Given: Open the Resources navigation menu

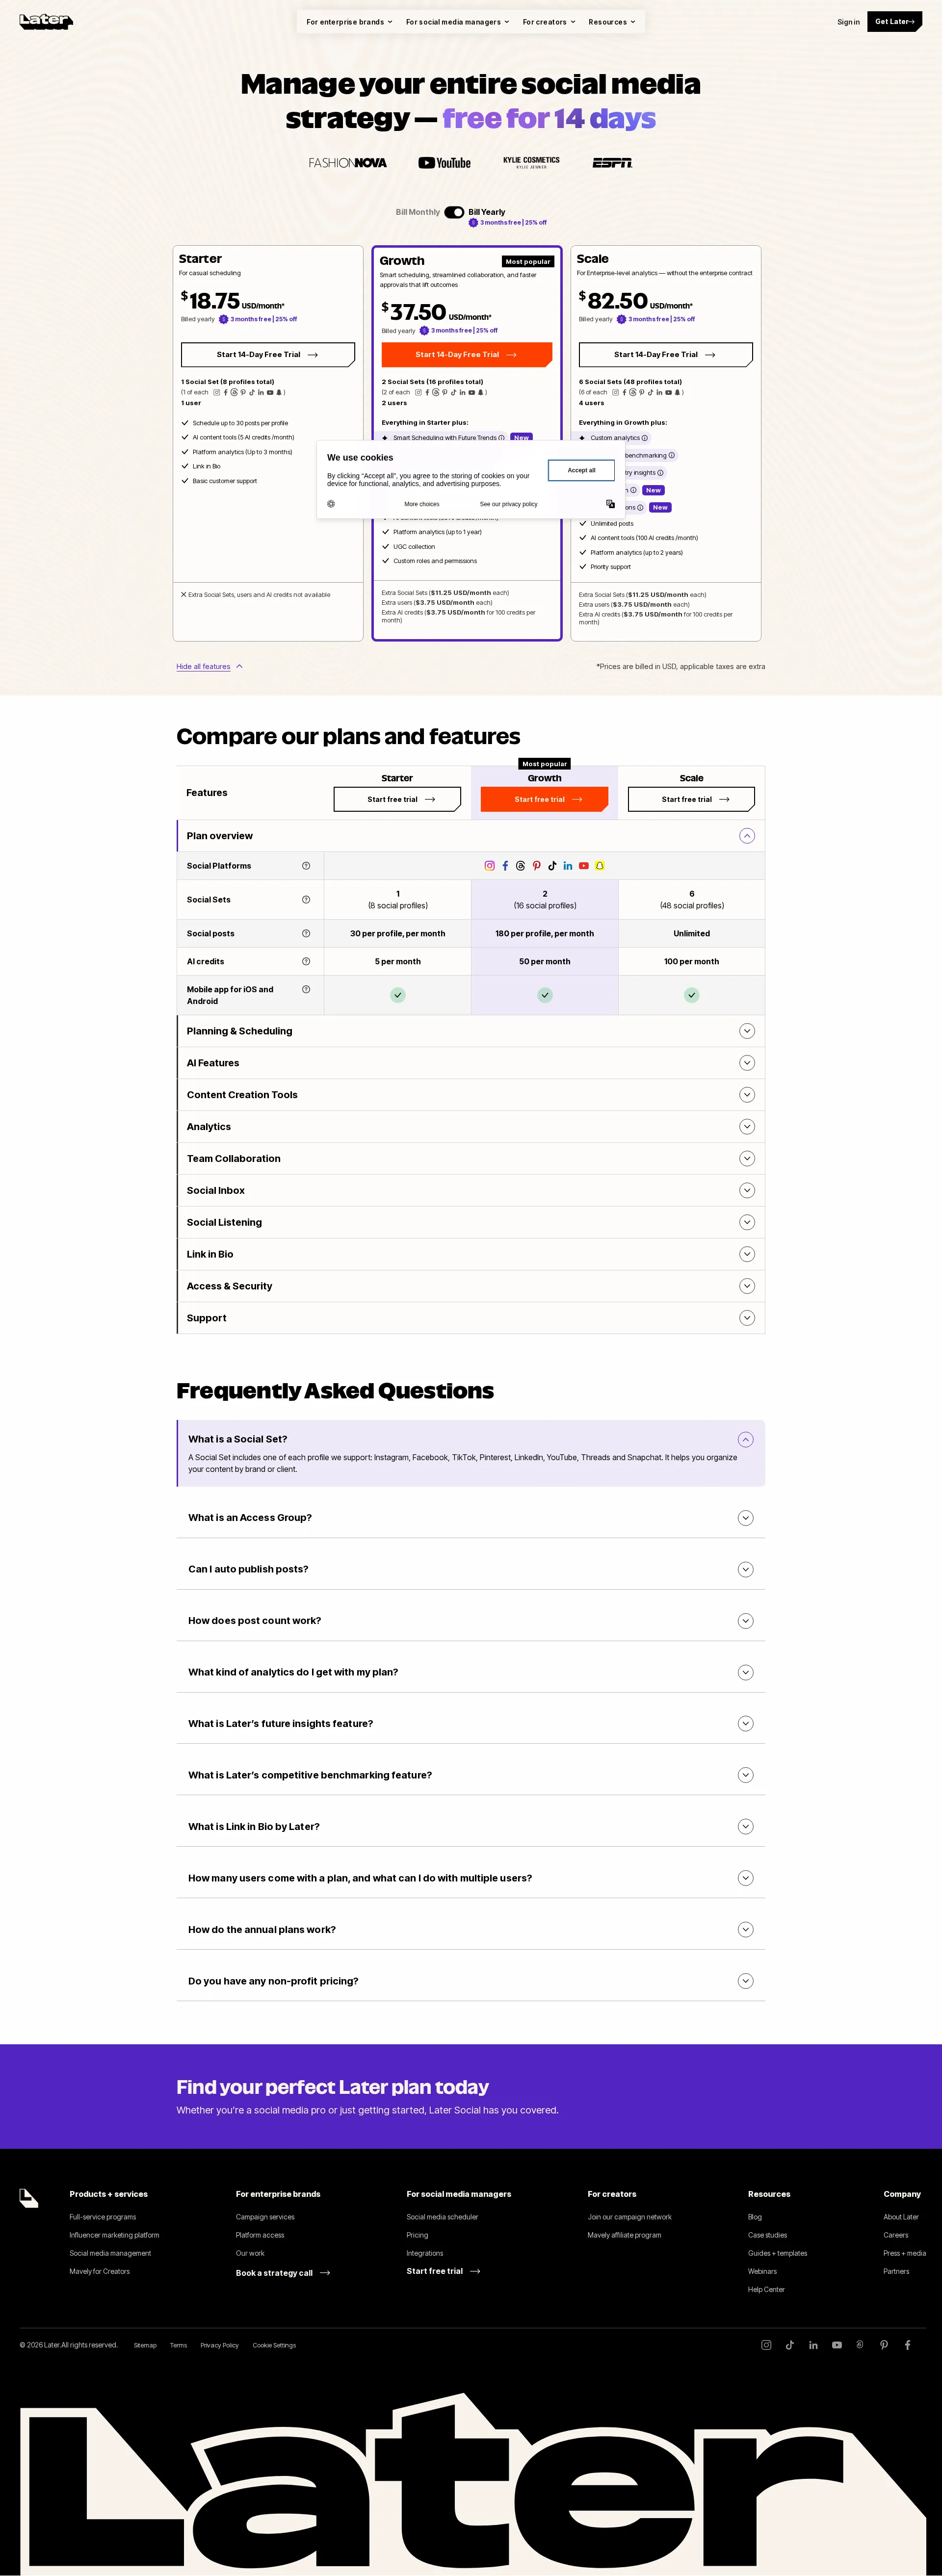Looking at the screenshot, I should 611,21.
